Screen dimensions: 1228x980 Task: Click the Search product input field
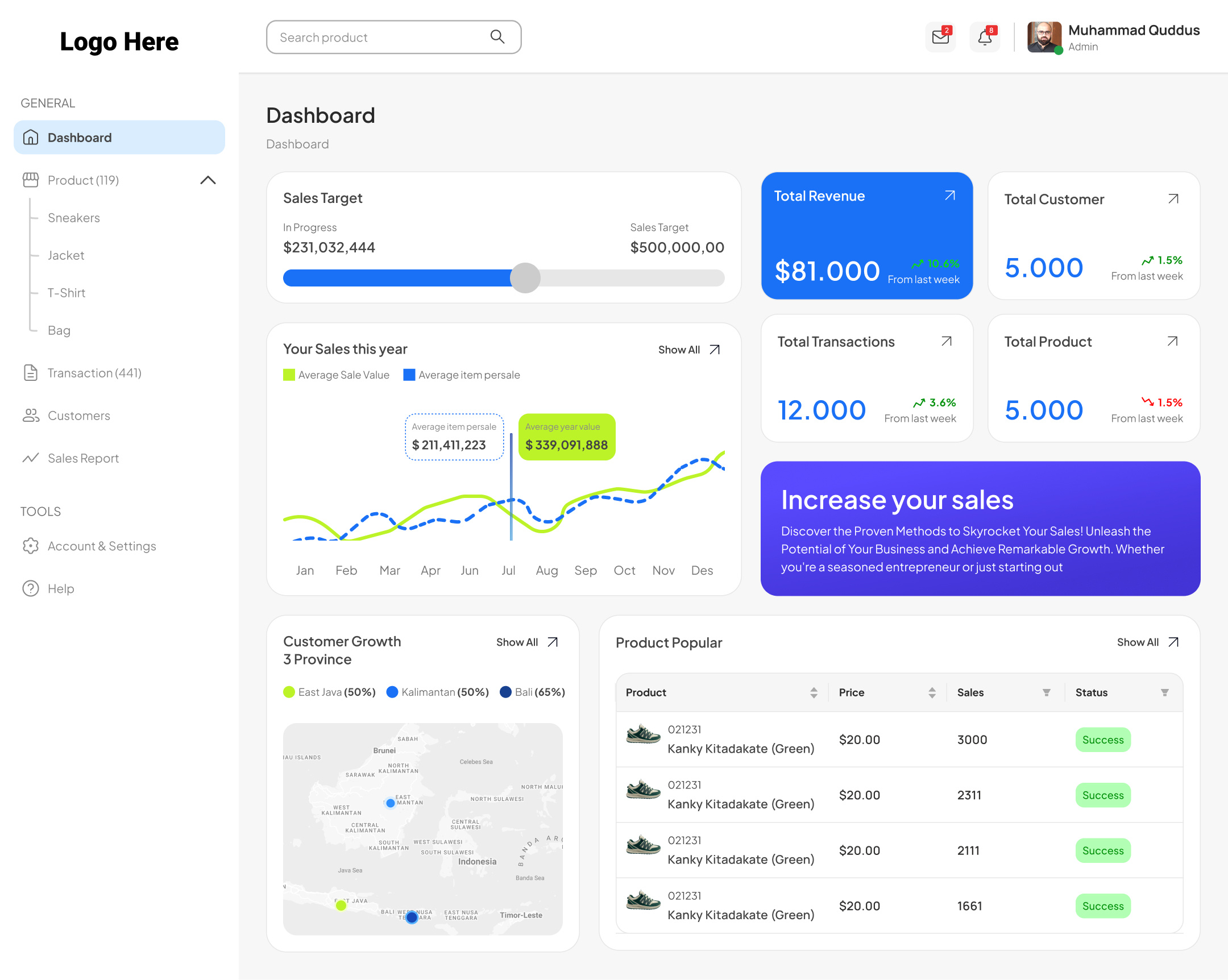(376, 37)
